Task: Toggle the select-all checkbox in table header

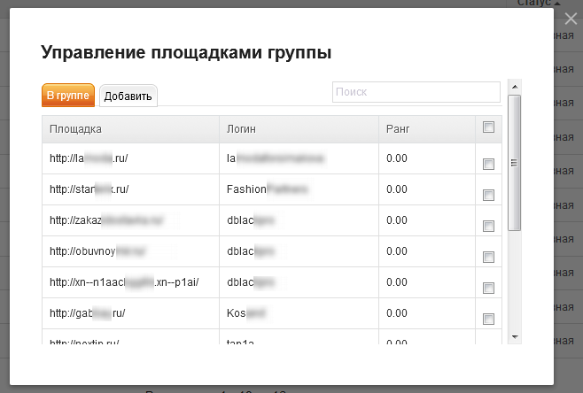Action: point(488,128)
